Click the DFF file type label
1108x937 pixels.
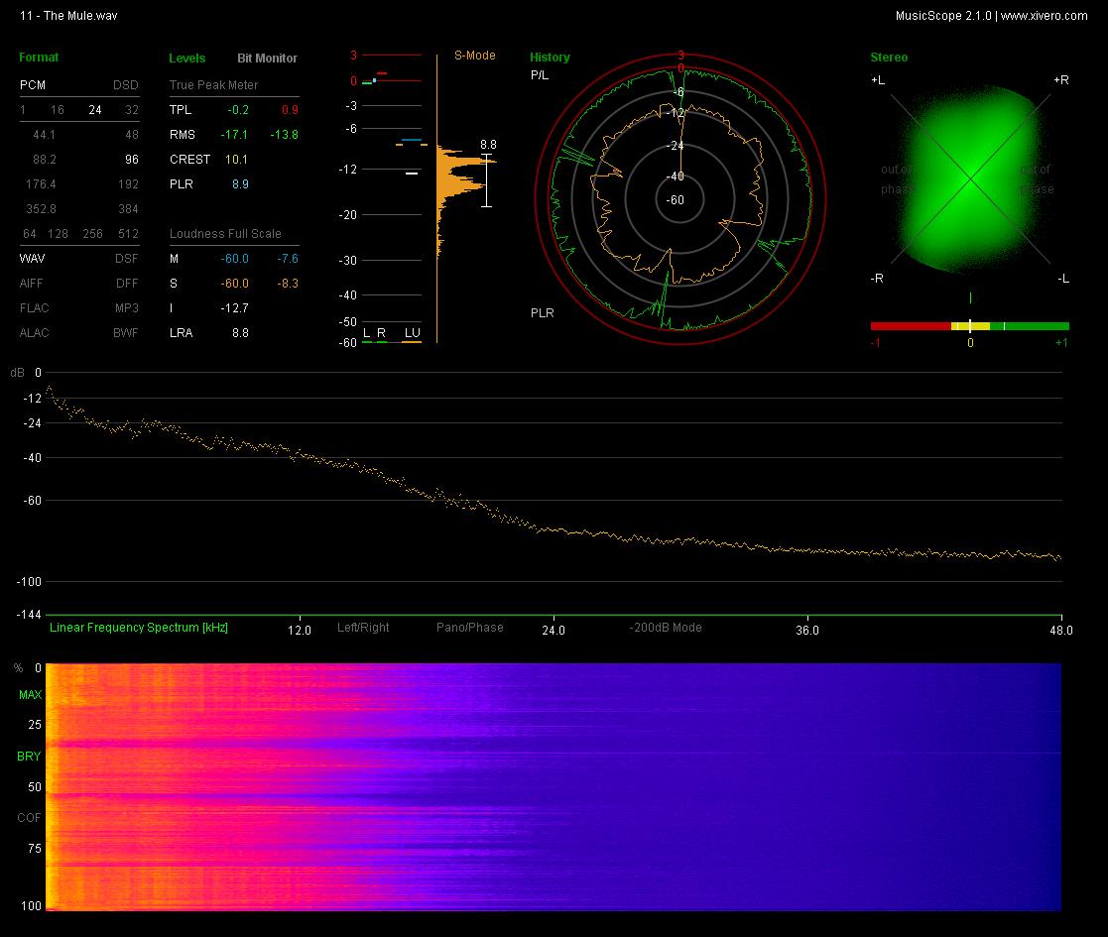[x=127, y=284]
